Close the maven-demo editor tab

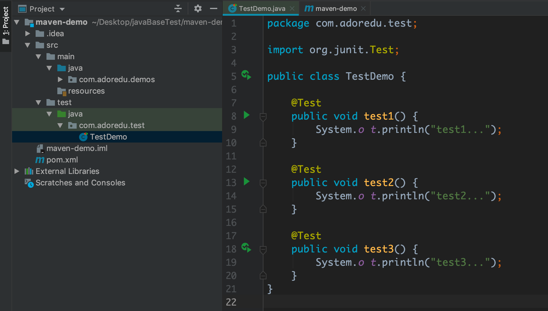click(363, 8)
